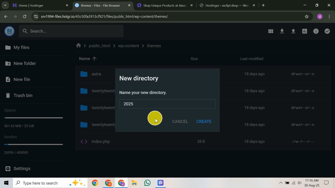
Task: Click astra row drwxr-xr-x permissions
Action: point(303,74)
